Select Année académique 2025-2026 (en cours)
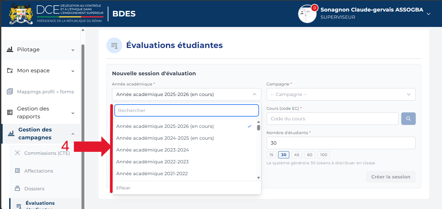 (x=184, y=126)
